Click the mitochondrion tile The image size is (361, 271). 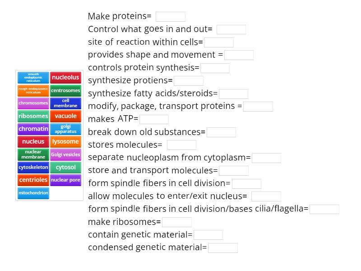pyautogui.click(x=33, y=193)
